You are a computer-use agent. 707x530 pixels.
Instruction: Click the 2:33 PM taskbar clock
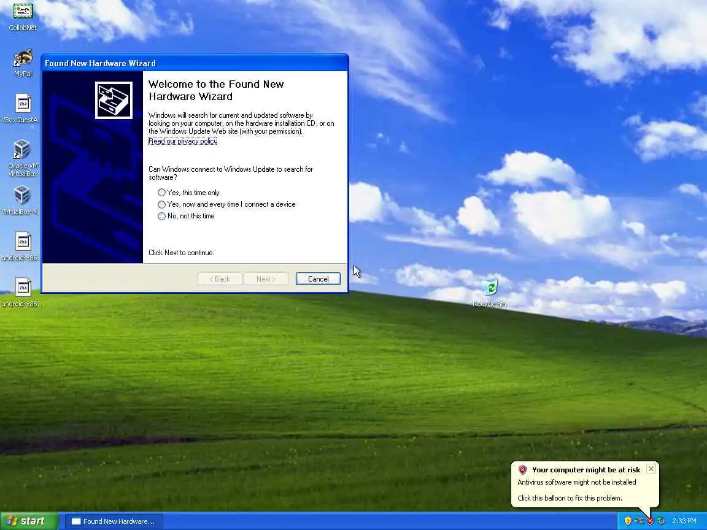[684, 521]
